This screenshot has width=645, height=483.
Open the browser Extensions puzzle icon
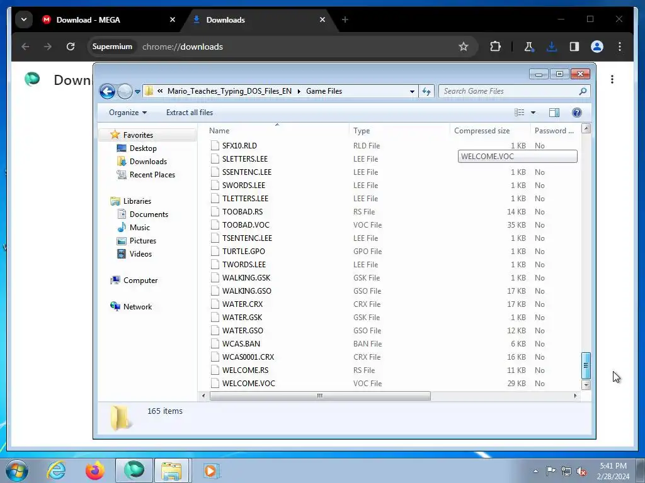point(495,47)
